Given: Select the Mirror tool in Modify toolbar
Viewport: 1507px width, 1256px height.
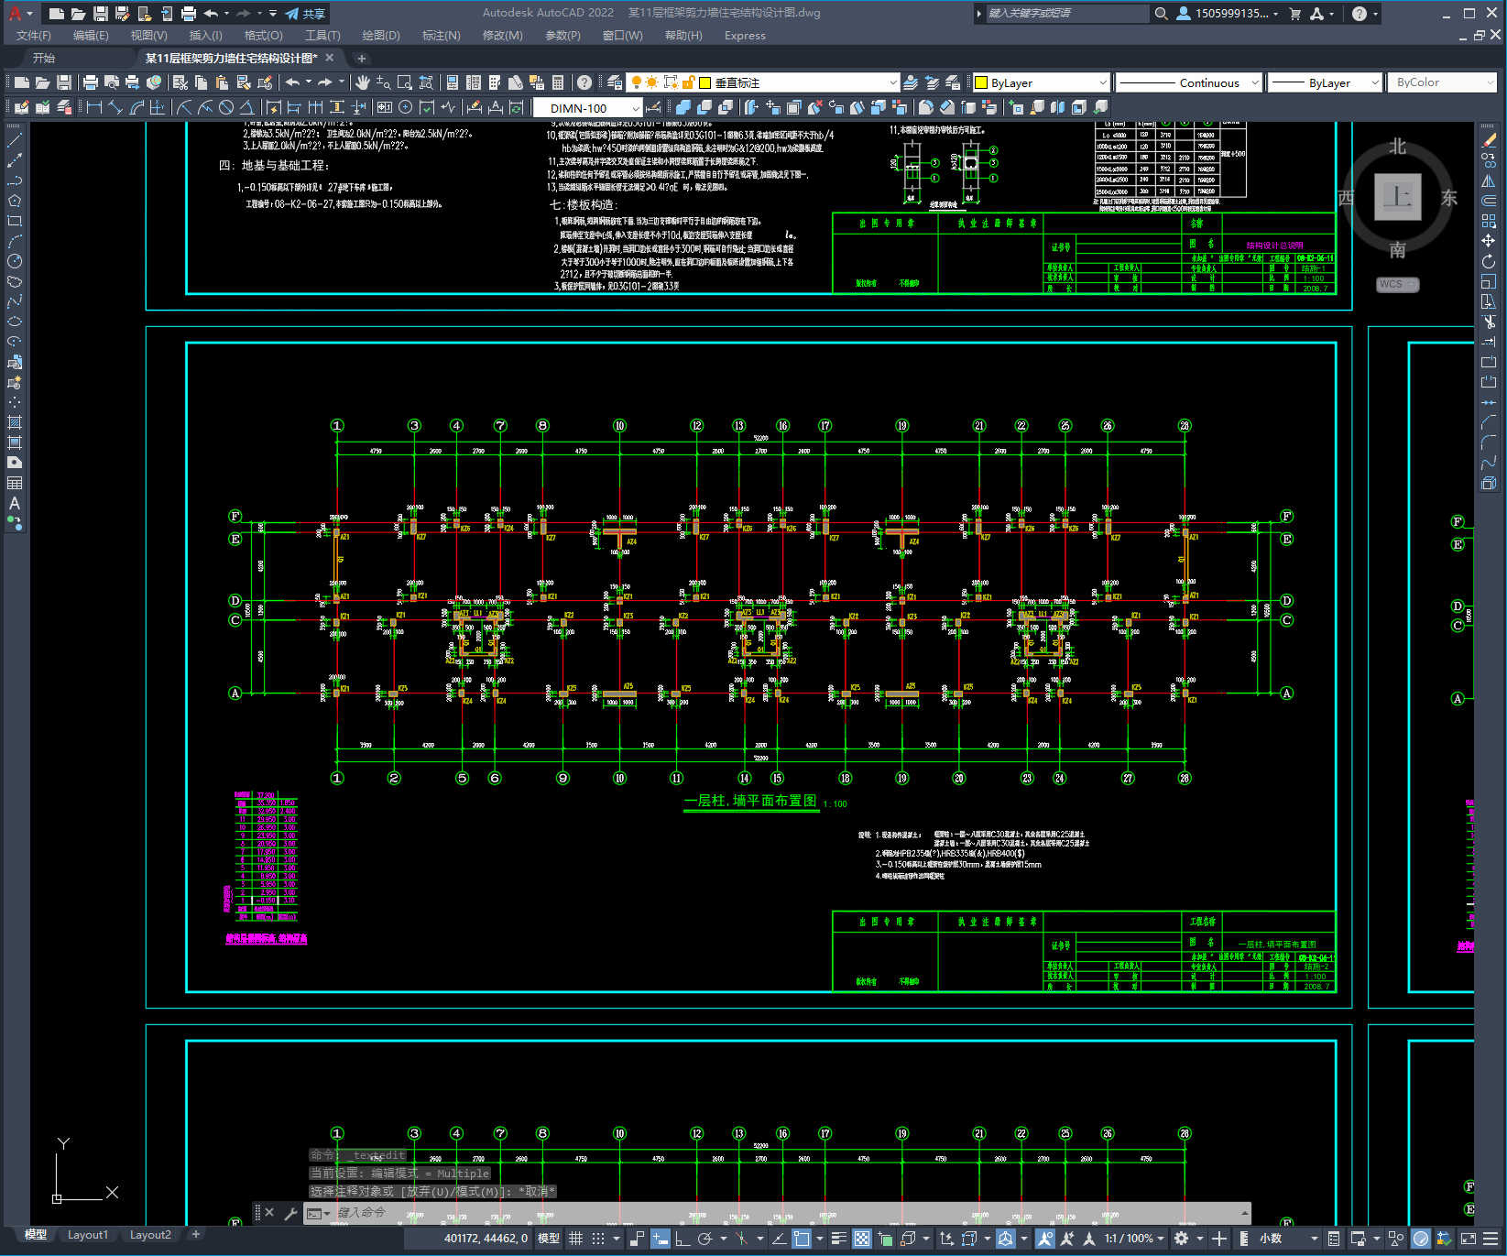Looking at the screenshot, I should pyautogui.click(x=1489, y=180).
